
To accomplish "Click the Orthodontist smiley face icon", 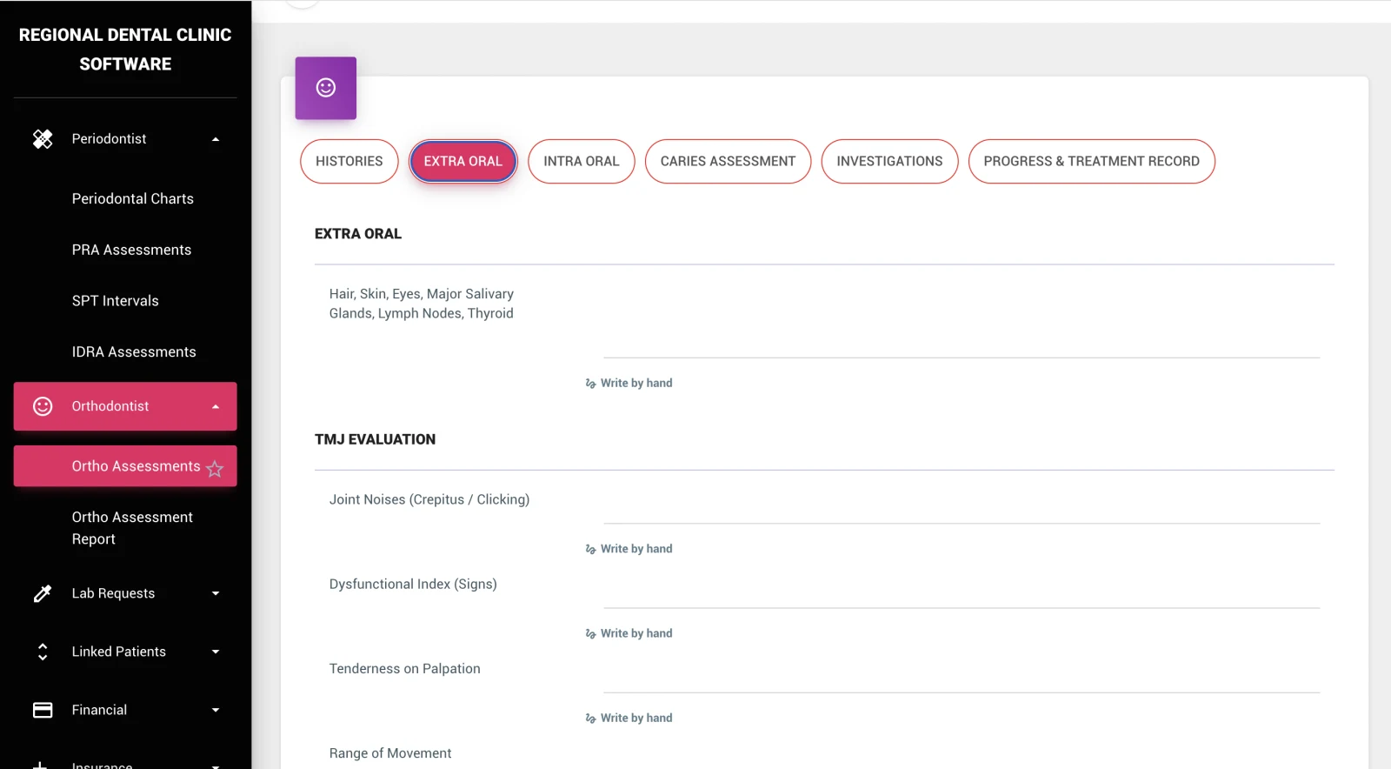I will point(43,406).
